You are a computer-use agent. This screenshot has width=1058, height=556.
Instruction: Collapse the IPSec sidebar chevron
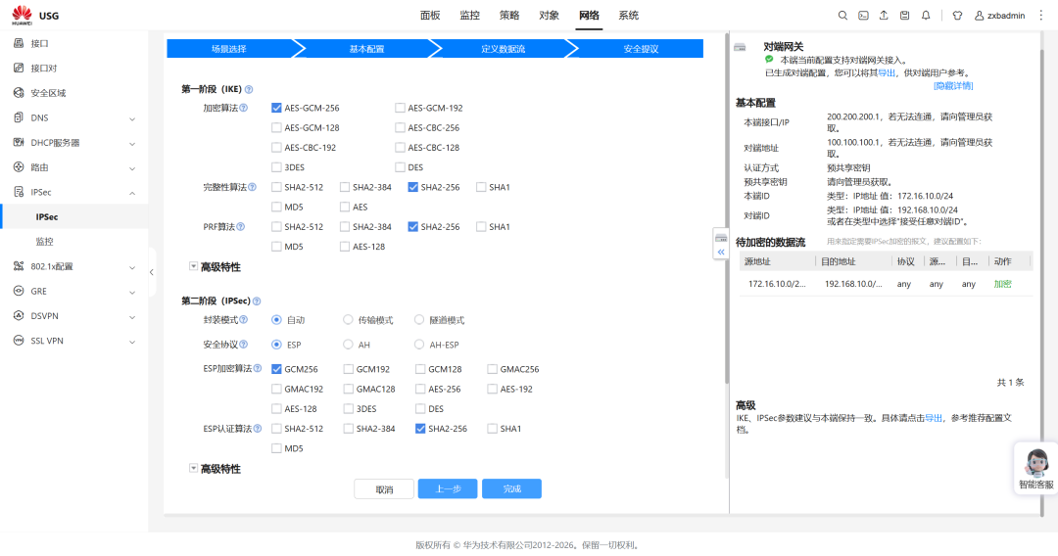point(132,193)
